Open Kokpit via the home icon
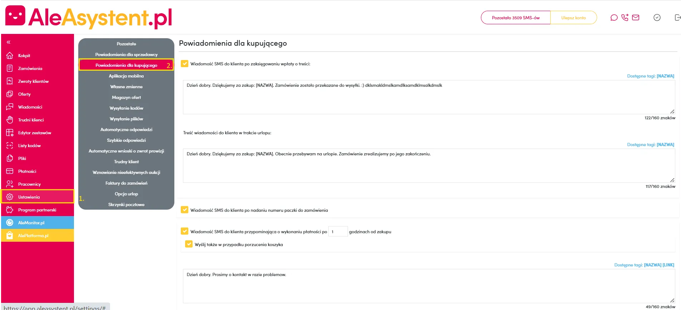The width and height of the screenshot is (681, 310). [10, 56]
